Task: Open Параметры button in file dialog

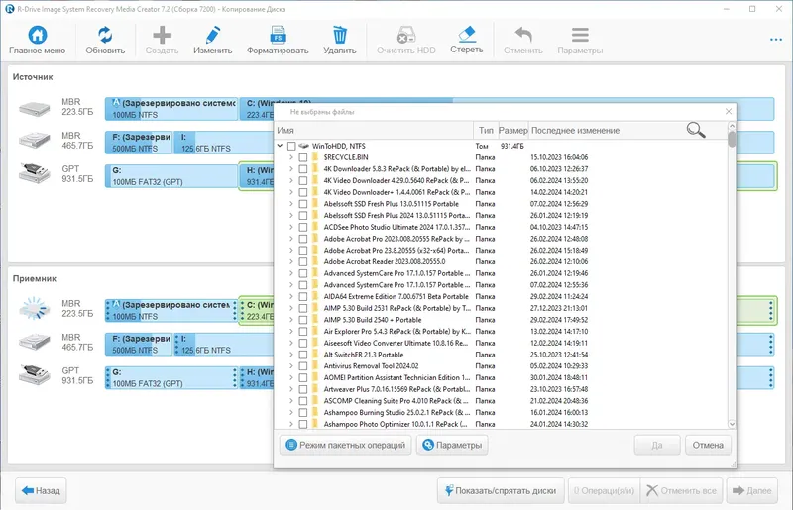Action: click(x=452, y=445)
